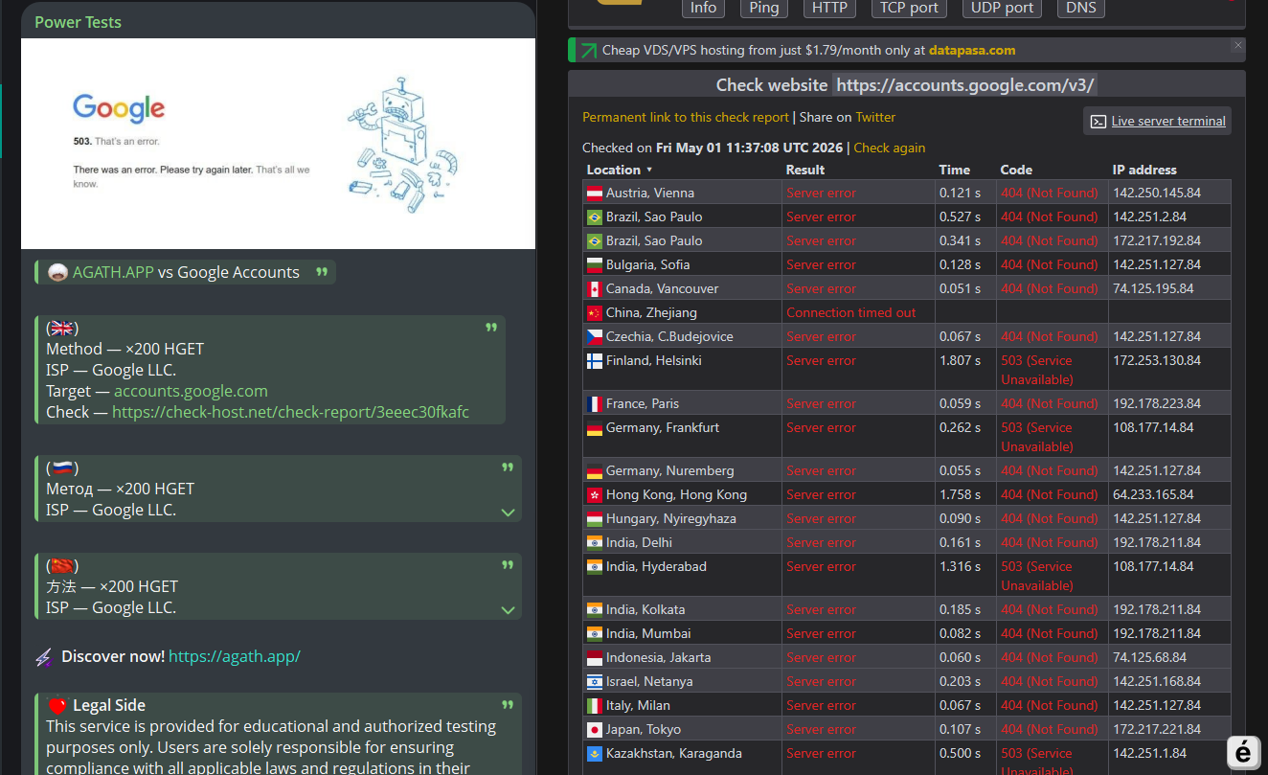Select the India, Hyderabad location cell
This screenshot has width=1268, height=775.
(683, 576)
